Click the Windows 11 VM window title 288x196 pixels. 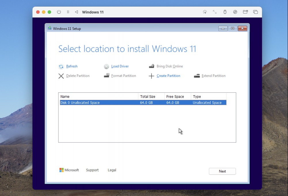[93, 12]
